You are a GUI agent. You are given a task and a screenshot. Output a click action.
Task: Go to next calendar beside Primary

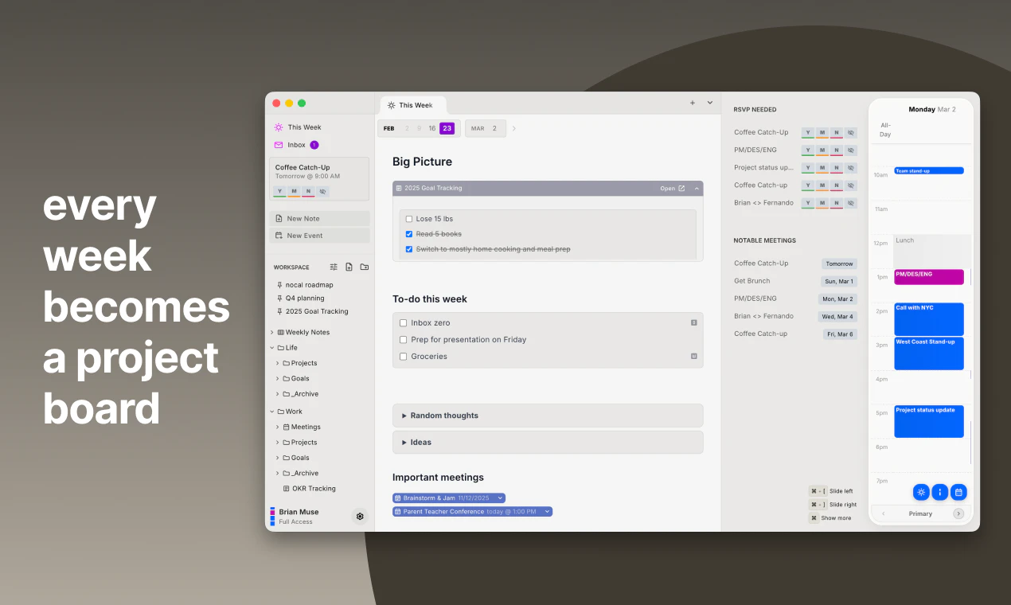pos(958,513)
